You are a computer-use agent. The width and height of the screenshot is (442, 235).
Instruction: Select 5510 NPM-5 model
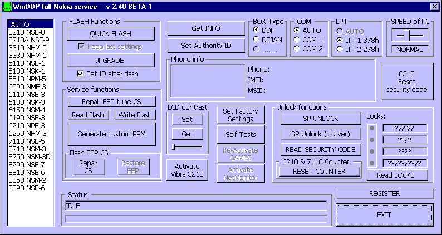click(x=31, y=79)
